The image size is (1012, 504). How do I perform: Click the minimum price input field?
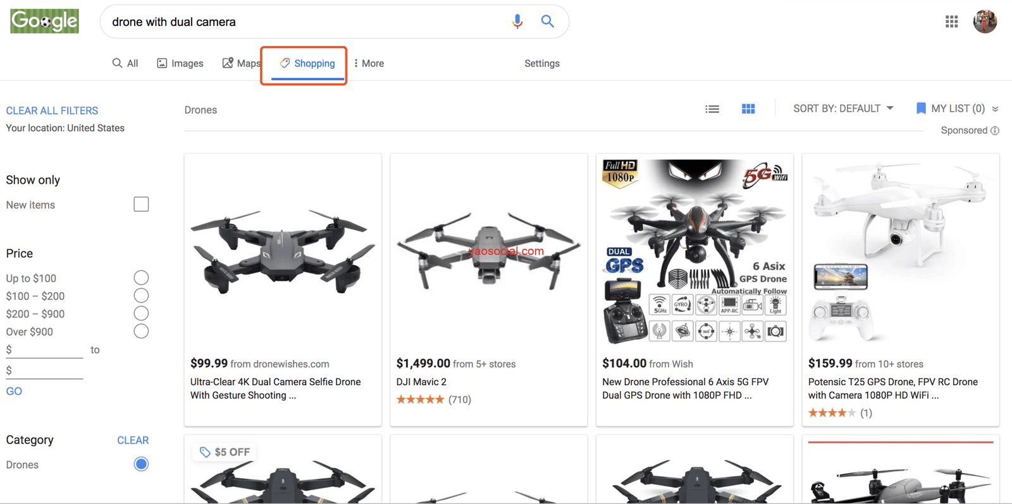click(x=44, y=350)
